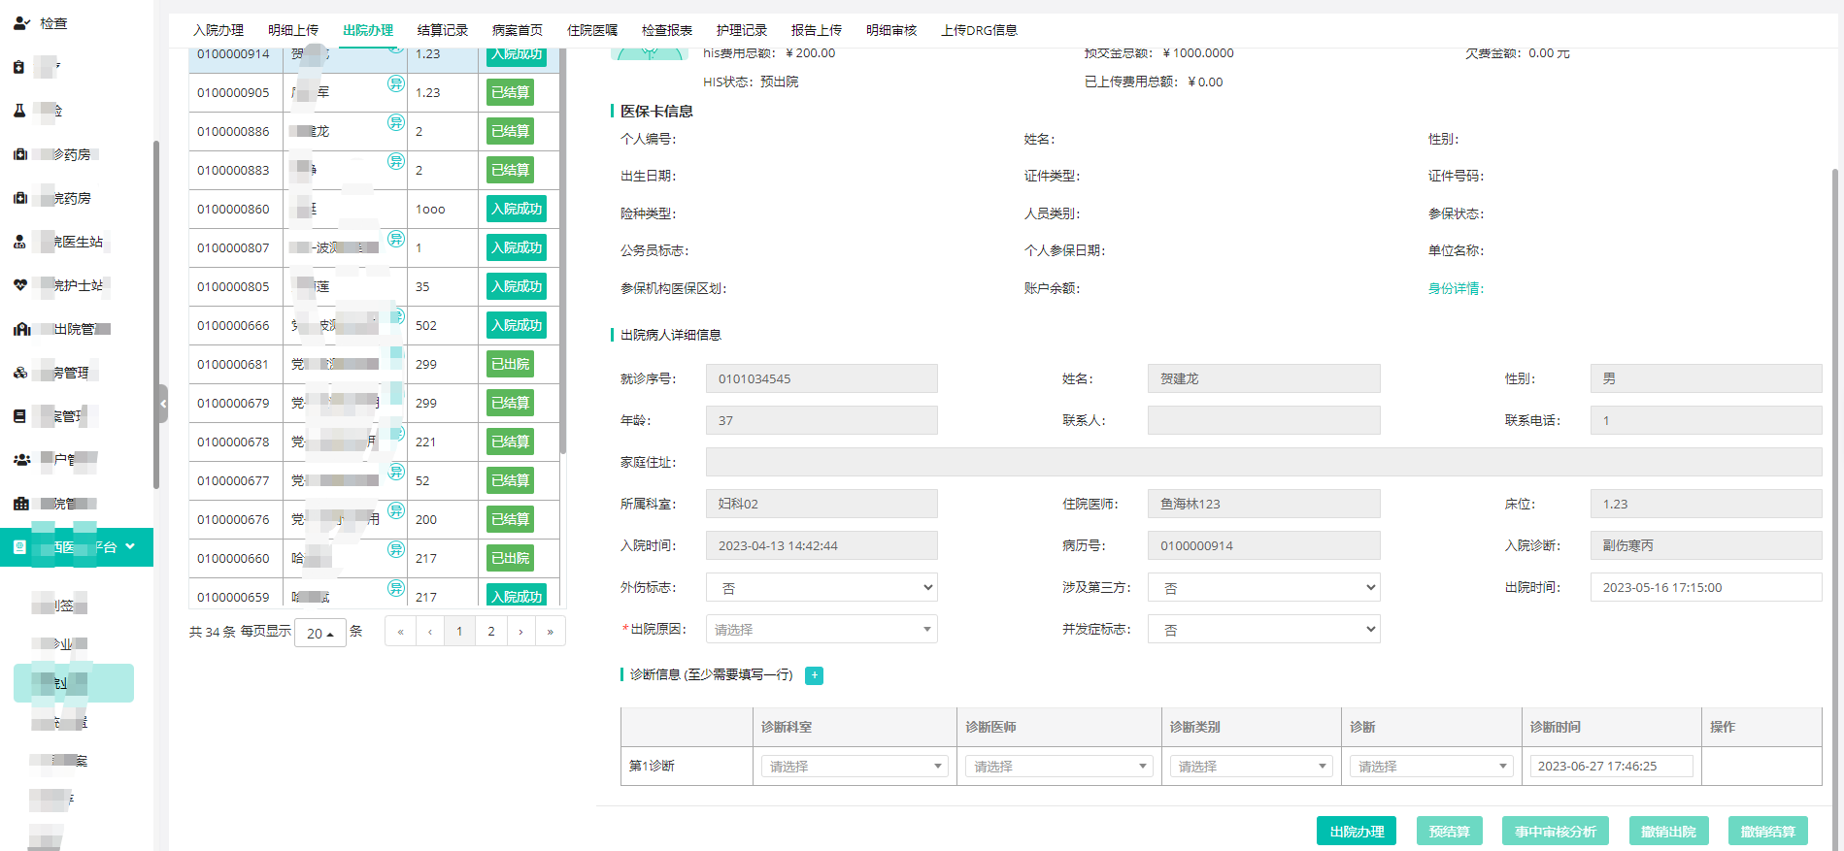Click the icon on the highlighted 平台 menu

pyautogui.click(x=19, y=547)
